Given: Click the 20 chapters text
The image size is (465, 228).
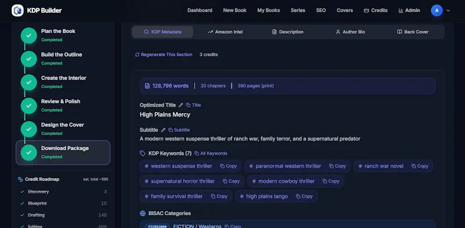Looking at the screenshot, I should (x=213, y=86).
